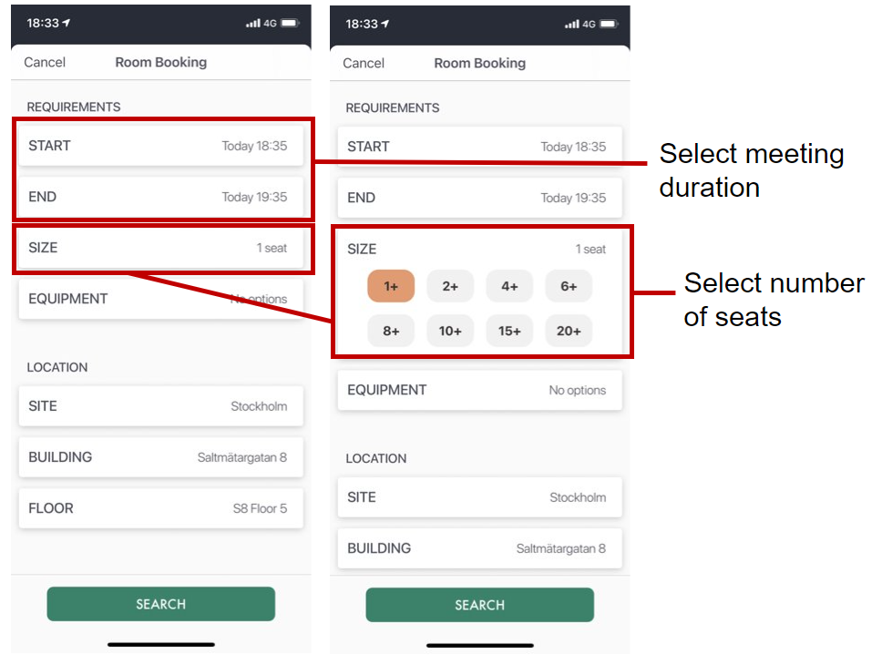The height and width of the screenshot is (665, 882).
Task: Select the 10+ seats option
Action: (x=450, y=331)
